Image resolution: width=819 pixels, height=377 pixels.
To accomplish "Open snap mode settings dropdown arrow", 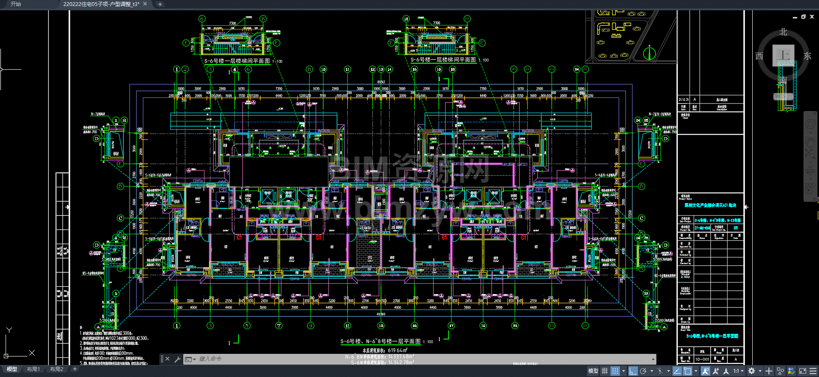I will (x=623, y=371).
